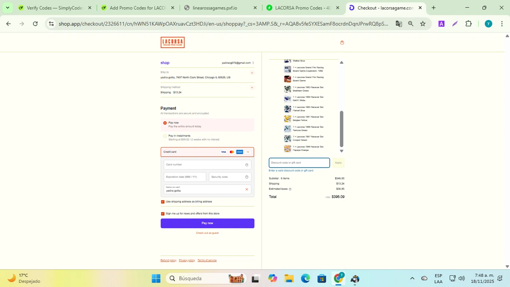Click the Belgian Yellow racecar set thumbnail
The image size is (510, 287).
[288, 118]
